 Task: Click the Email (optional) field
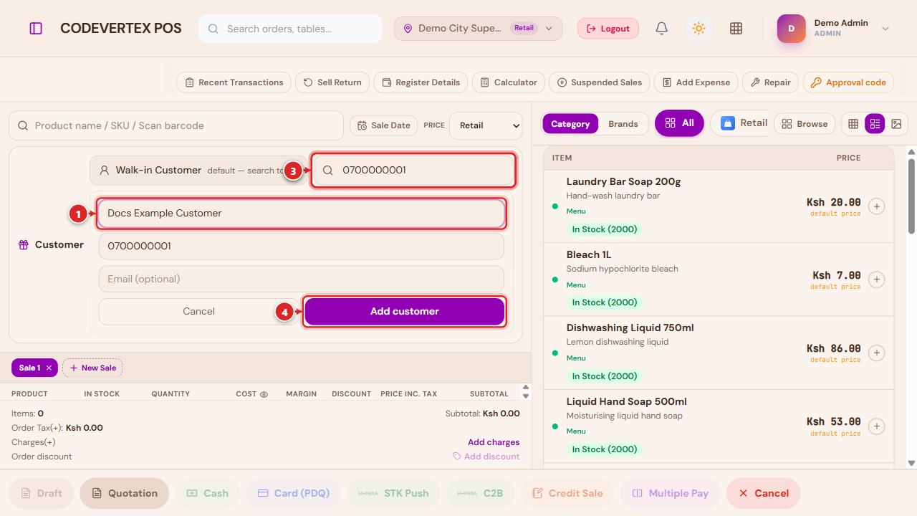coord(302,279)
